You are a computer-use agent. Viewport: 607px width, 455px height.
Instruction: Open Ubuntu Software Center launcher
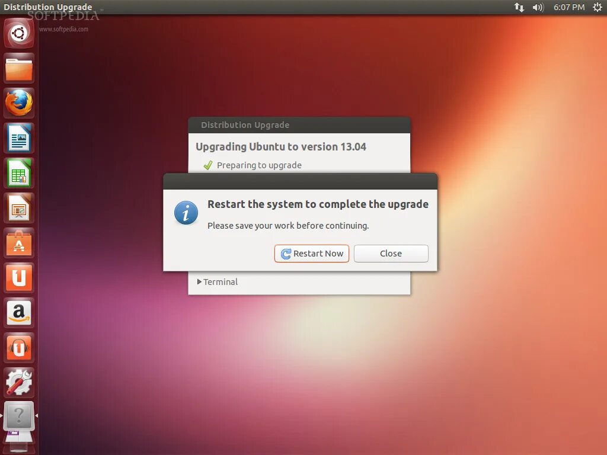tap(19, 243)
